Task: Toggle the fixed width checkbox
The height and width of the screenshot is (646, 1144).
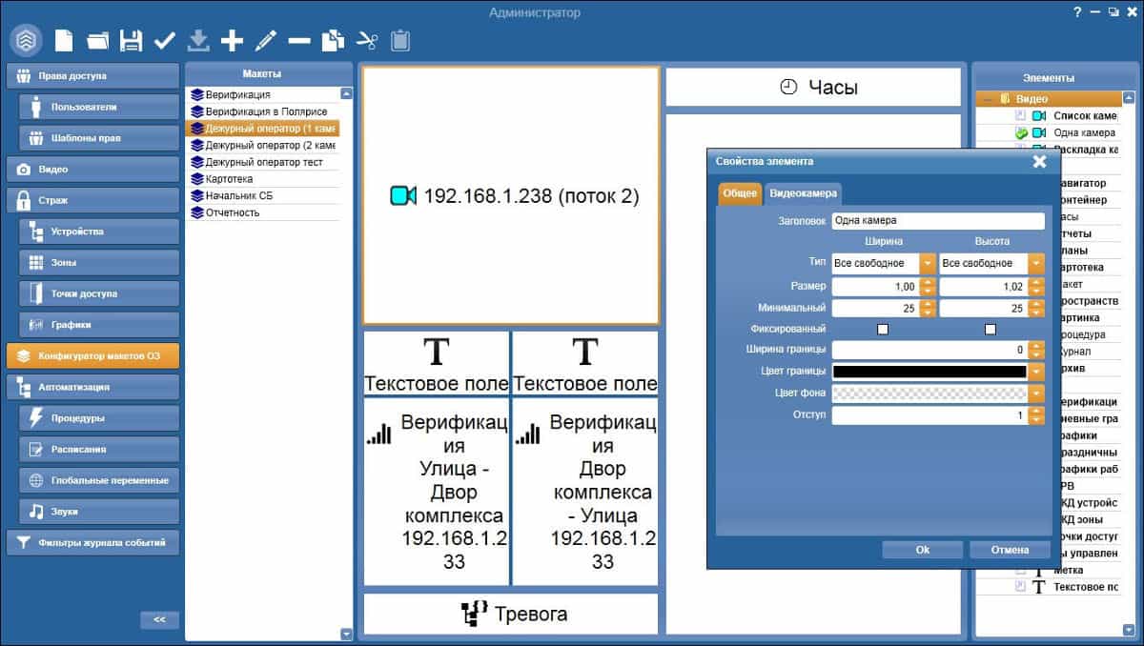Action: tap(883, 329)
